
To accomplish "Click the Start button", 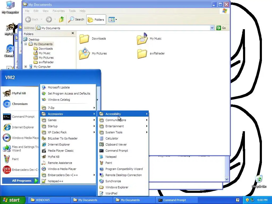I will point(12,200).
